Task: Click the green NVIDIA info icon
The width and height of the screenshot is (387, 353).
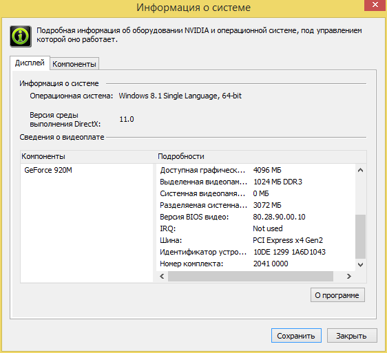Action: pos(21,36)
